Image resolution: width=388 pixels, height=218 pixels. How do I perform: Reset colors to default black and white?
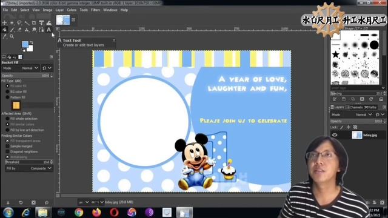(24, 50)
